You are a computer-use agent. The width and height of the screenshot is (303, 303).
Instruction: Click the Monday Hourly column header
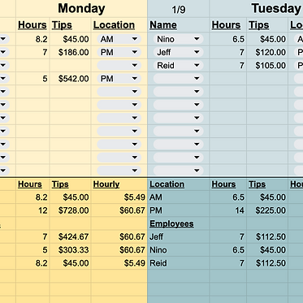coord(106,184)
